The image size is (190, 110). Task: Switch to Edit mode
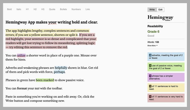[x=160, y=10]
